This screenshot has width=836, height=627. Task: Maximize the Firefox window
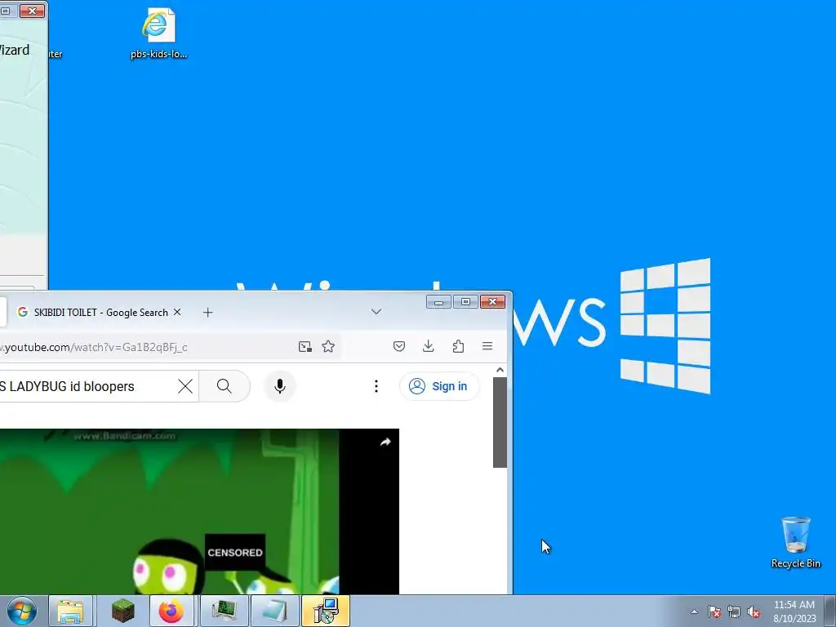click(x=465, y=302)
